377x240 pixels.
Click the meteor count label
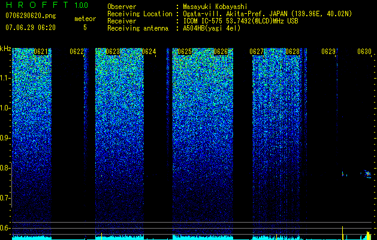[x=85, y=19]
